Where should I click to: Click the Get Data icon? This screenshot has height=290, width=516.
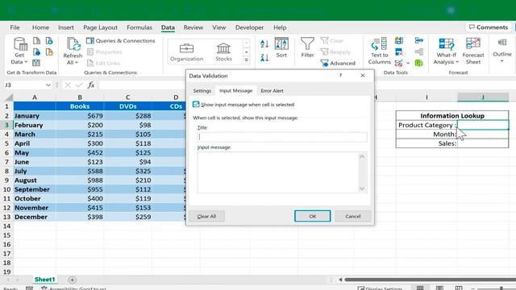pos(20,44)
